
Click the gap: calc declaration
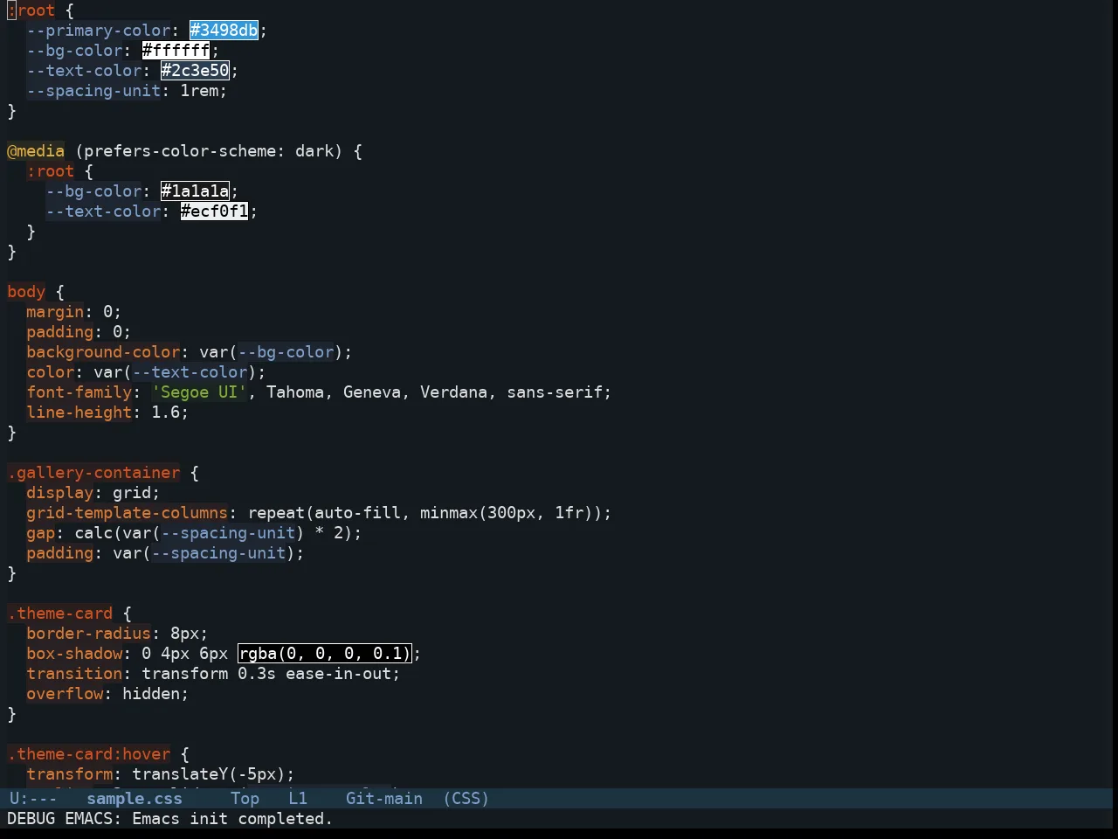coord(194,533)
